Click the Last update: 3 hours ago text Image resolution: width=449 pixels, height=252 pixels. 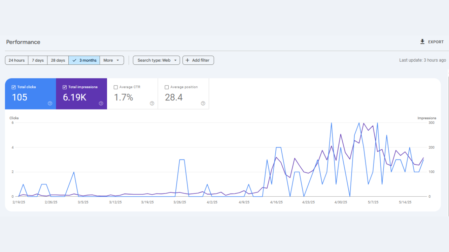coord(423,60)
